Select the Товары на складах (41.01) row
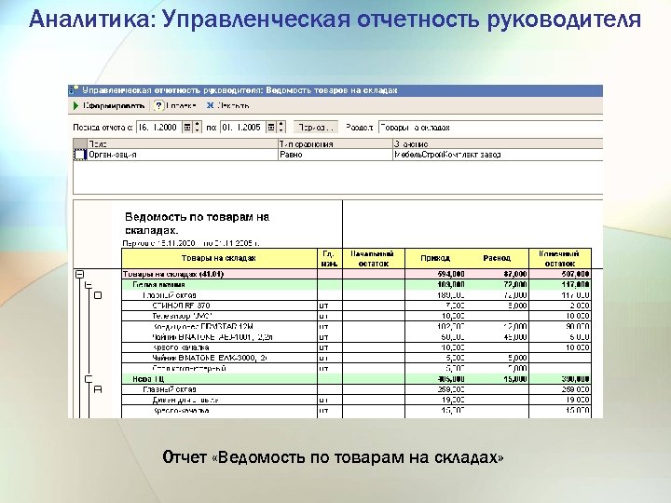Screen dimensions: 671x503 click(x=356, y=274)
